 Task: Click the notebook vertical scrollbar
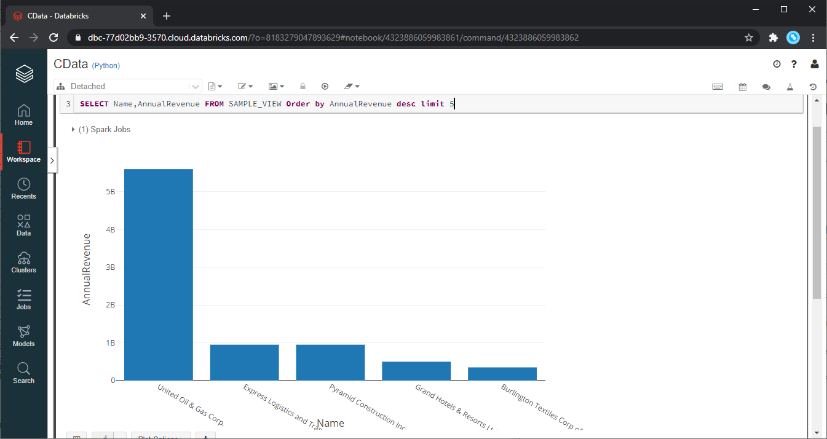[817, 212]
